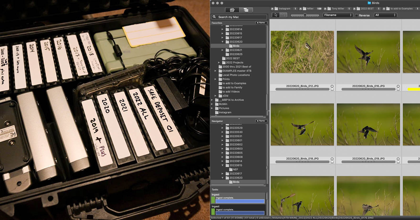Image resolution: width=420 pixels, height=220 pixels.
Task: Click the Name sort button in Favorites
Action: (261, 23)
